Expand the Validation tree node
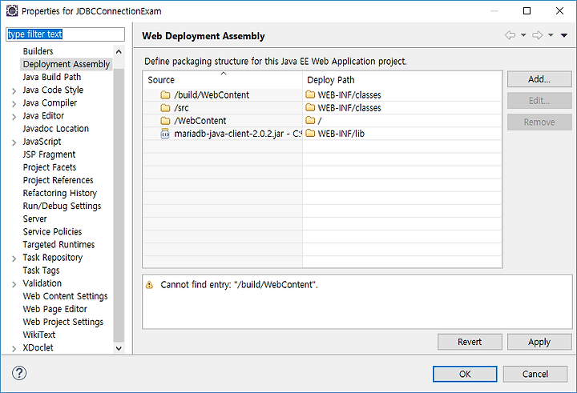The height and width of the screenshot is (393, 577). [x=14, y=284]
